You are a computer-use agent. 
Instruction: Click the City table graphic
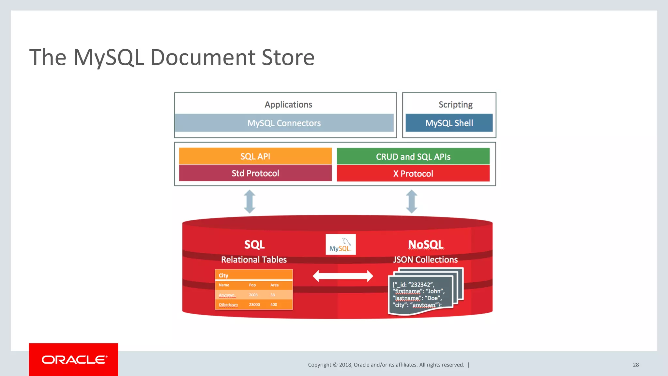254,290
